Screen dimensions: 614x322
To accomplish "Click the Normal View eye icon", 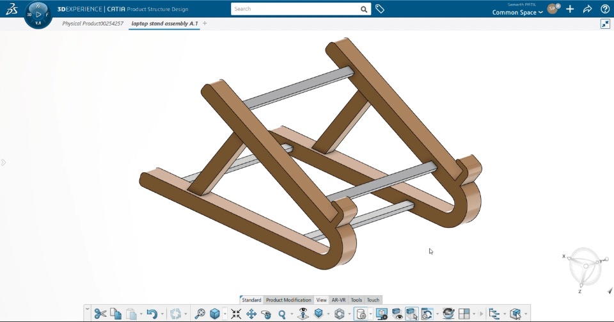I will tap(303, 314).
